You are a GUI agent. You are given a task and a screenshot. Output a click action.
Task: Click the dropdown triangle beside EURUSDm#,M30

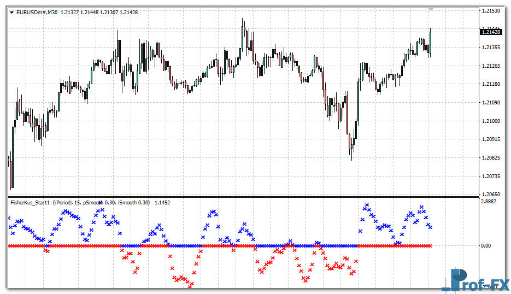(x=12, y=13)
